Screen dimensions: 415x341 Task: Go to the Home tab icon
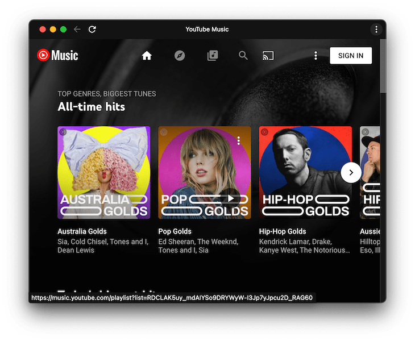point(147,56)
